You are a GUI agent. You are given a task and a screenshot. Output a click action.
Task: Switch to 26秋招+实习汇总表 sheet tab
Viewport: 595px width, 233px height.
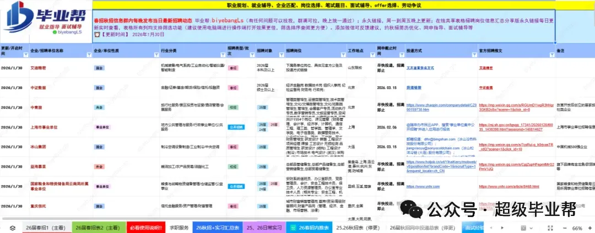pyautogui.click(x=218, y=228)
